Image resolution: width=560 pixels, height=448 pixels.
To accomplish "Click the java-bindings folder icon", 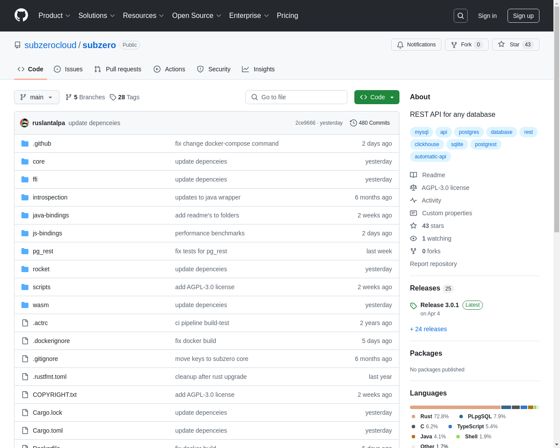I will point(25,215).
